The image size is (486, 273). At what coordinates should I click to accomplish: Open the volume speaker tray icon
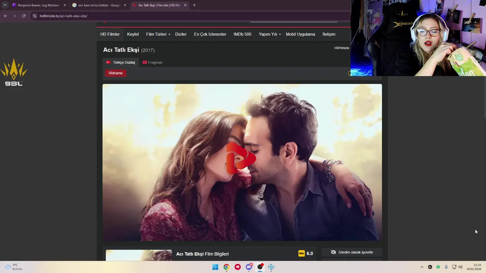click(x=461, y=267)
